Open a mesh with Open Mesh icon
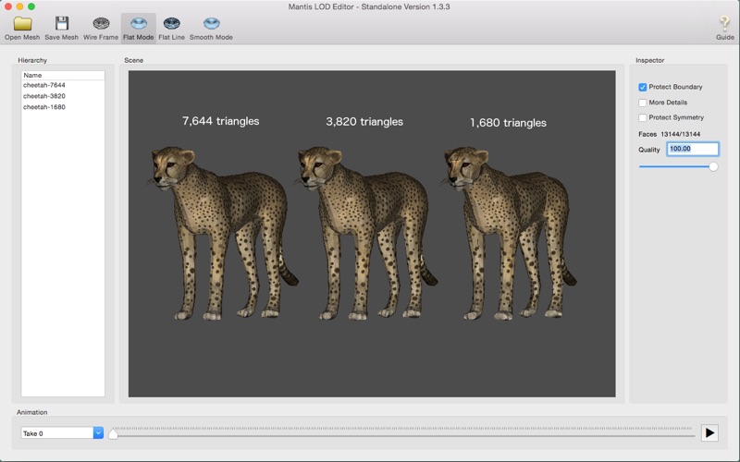This screenshot has width=740, height=462. (x=22, y=28)
